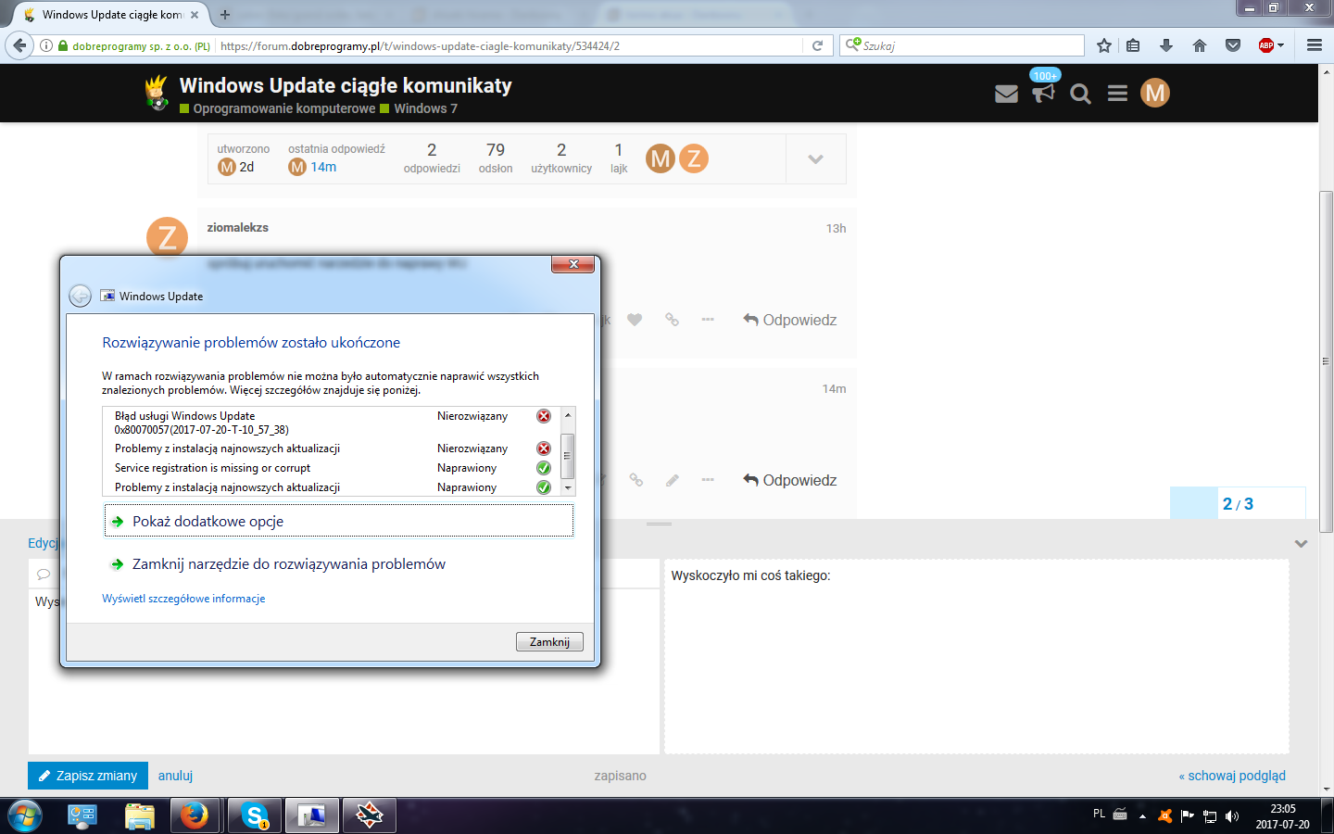
Task: Click the editor resize grip handle
Action: (x=659, y=524)
